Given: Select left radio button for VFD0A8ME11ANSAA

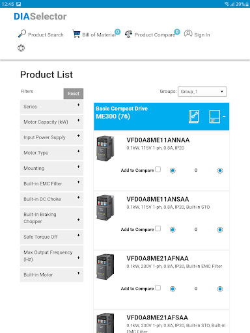Looking at the screenshot, I should 173,230.
